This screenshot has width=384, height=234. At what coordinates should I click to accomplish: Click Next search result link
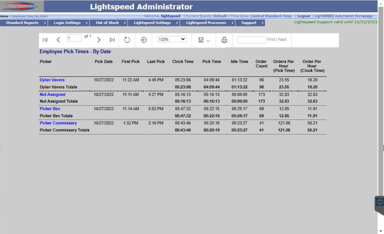point(282,40)
